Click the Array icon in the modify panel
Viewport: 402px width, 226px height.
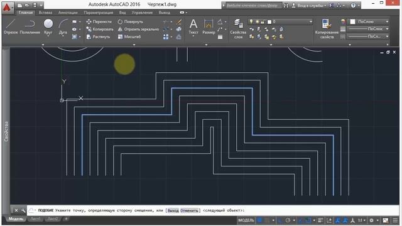(x=166, y=37)
